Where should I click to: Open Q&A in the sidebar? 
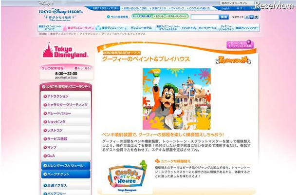click(x=66, y=156)
